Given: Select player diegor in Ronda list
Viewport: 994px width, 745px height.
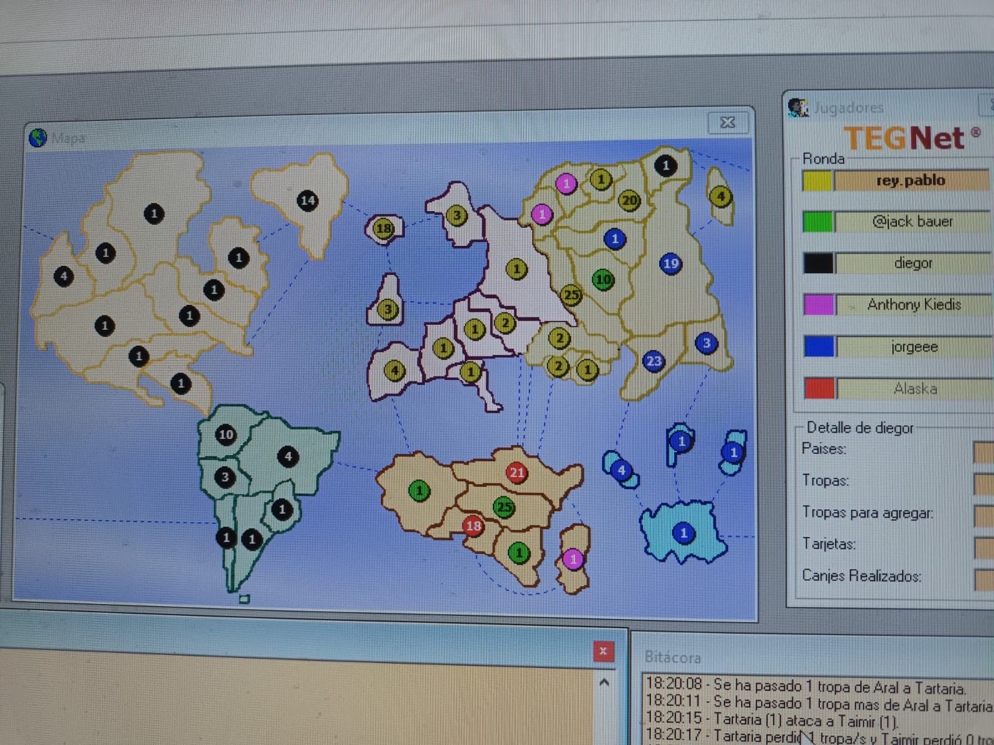Looking at the screenshot, I should pos(914,263).
